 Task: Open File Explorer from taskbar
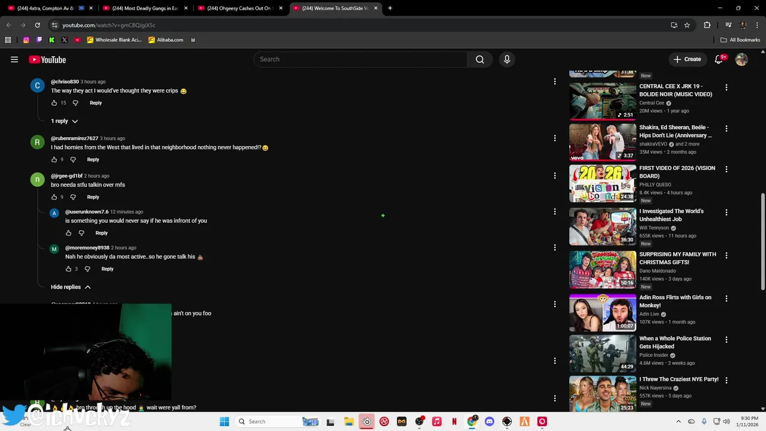coord(349,421)
